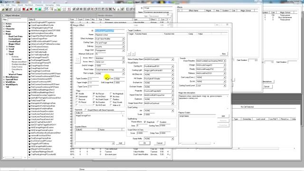
Task: Click the next condition arrow under Target Conditions
Action: [x=133, y=54]
